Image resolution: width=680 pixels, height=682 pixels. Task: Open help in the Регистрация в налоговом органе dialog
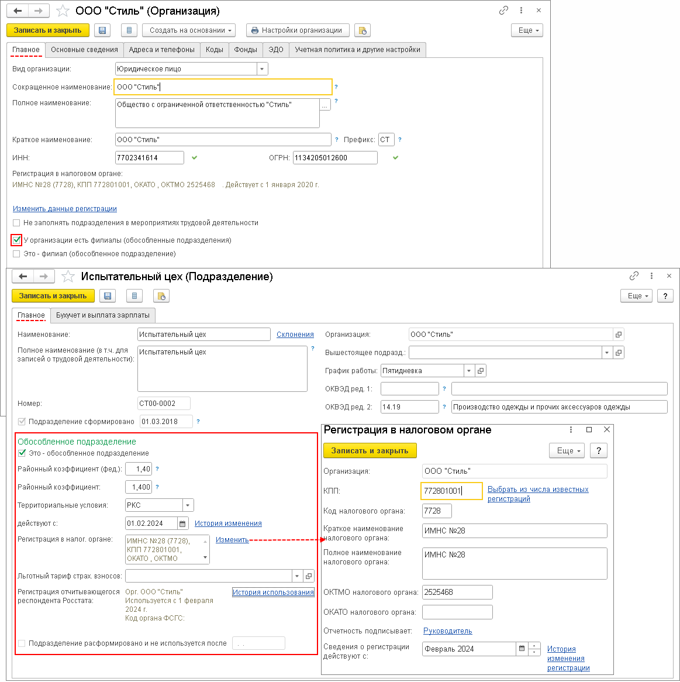[x=599, y=451]
